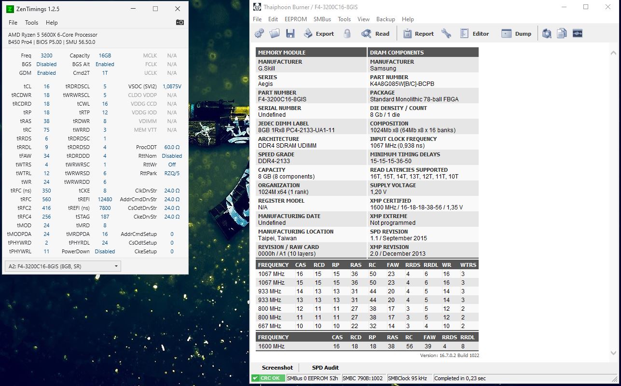
Task: Open the Help menu in ZenTimings
Action: pos(52,23)
